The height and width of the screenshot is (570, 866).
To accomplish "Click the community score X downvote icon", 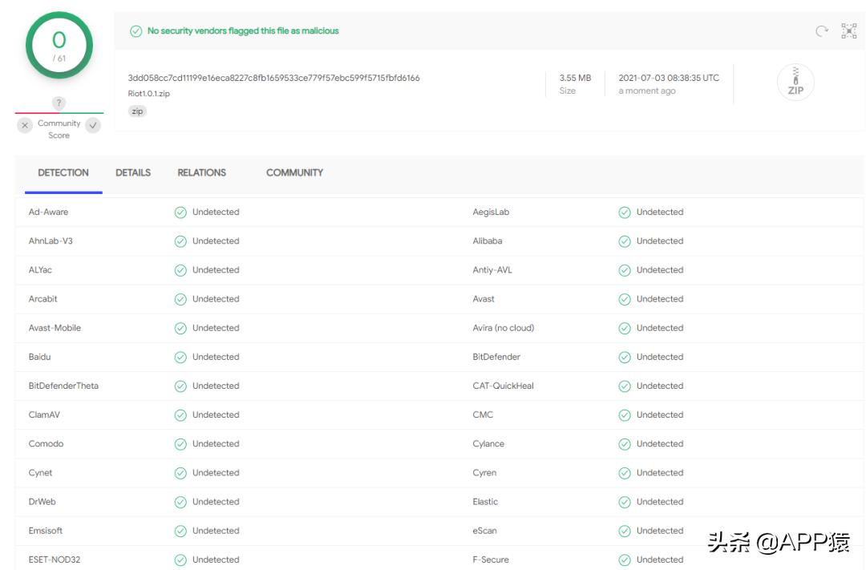I will point(25,125).
